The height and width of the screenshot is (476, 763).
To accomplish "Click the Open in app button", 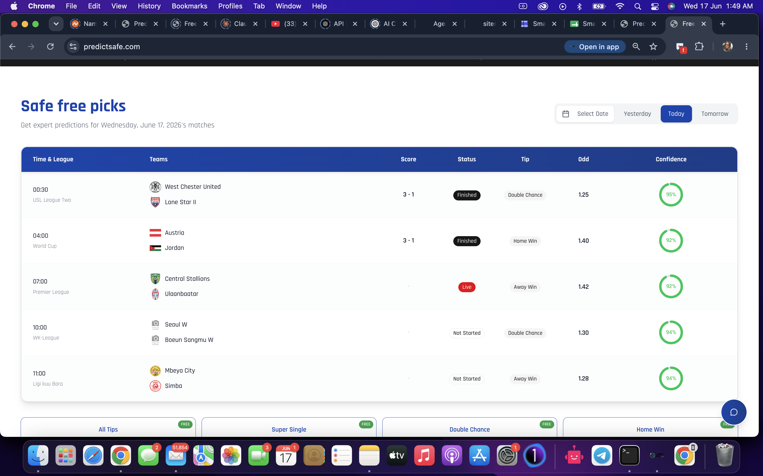I will click(x=595, y=47).
